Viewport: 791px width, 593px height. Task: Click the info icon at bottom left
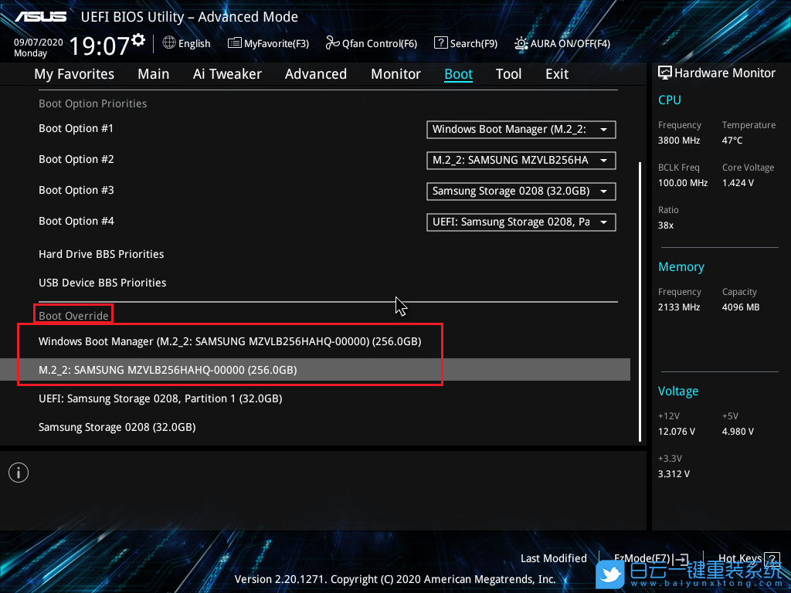pos(19,473)
